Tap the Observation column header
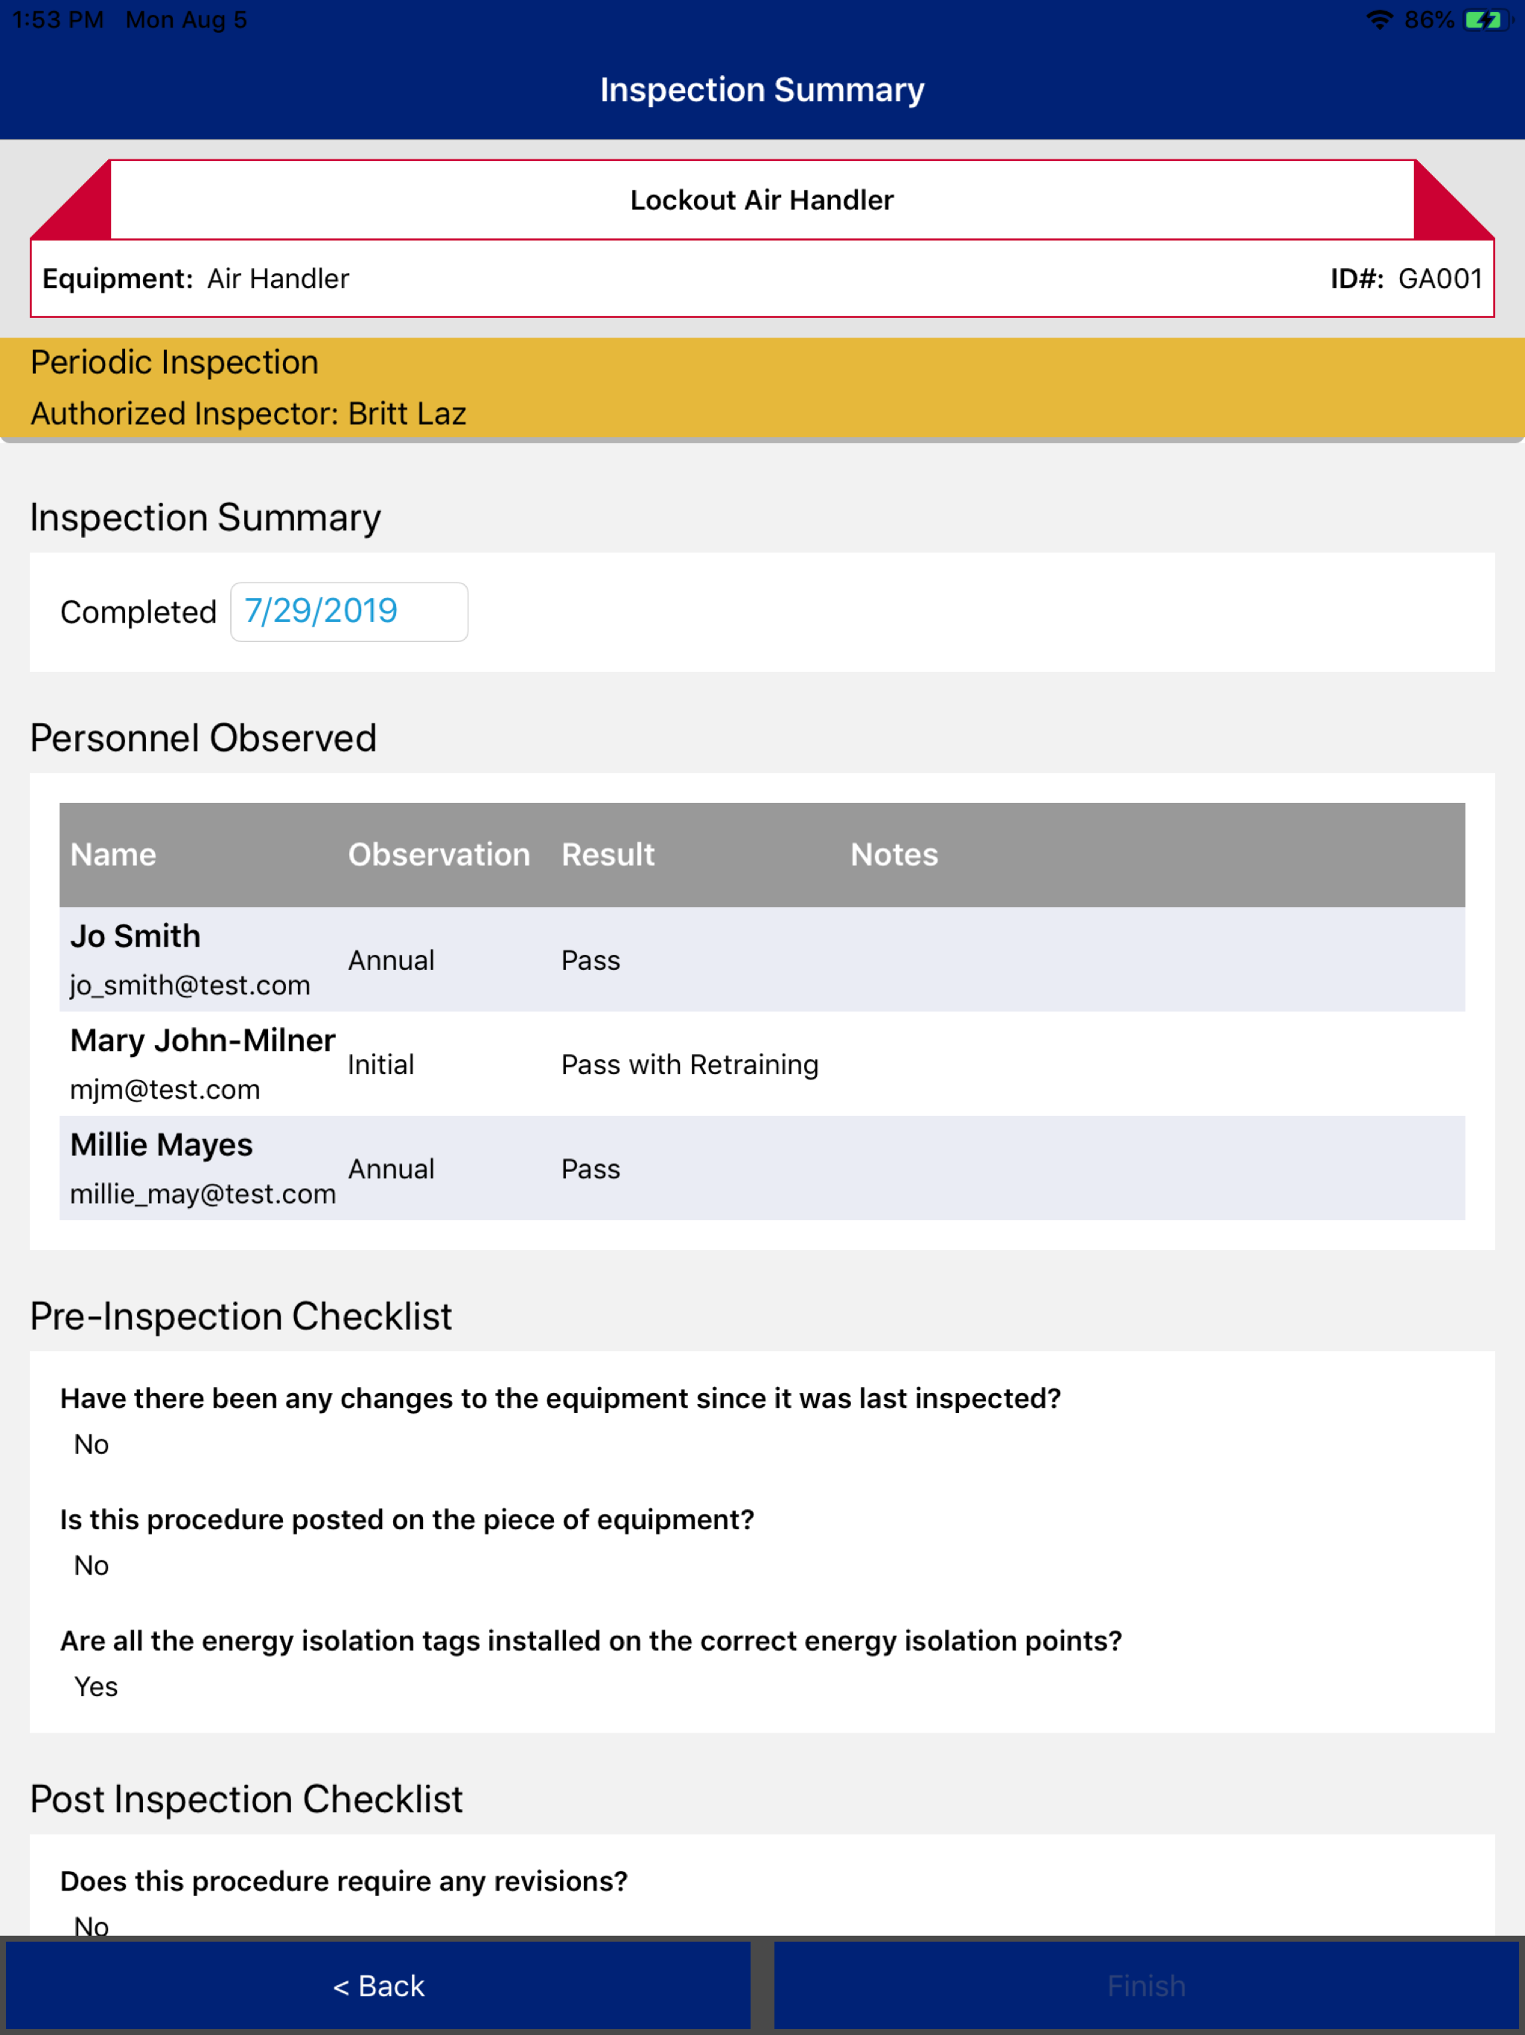1525x2035 pixels. click(439, 854)
